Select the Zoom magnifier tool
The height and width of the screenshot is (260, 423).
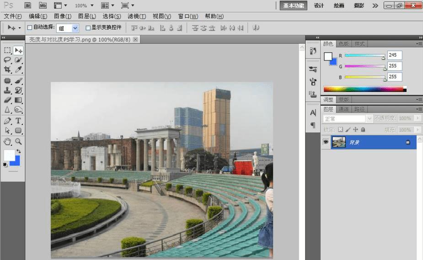[x=19, y=142]
